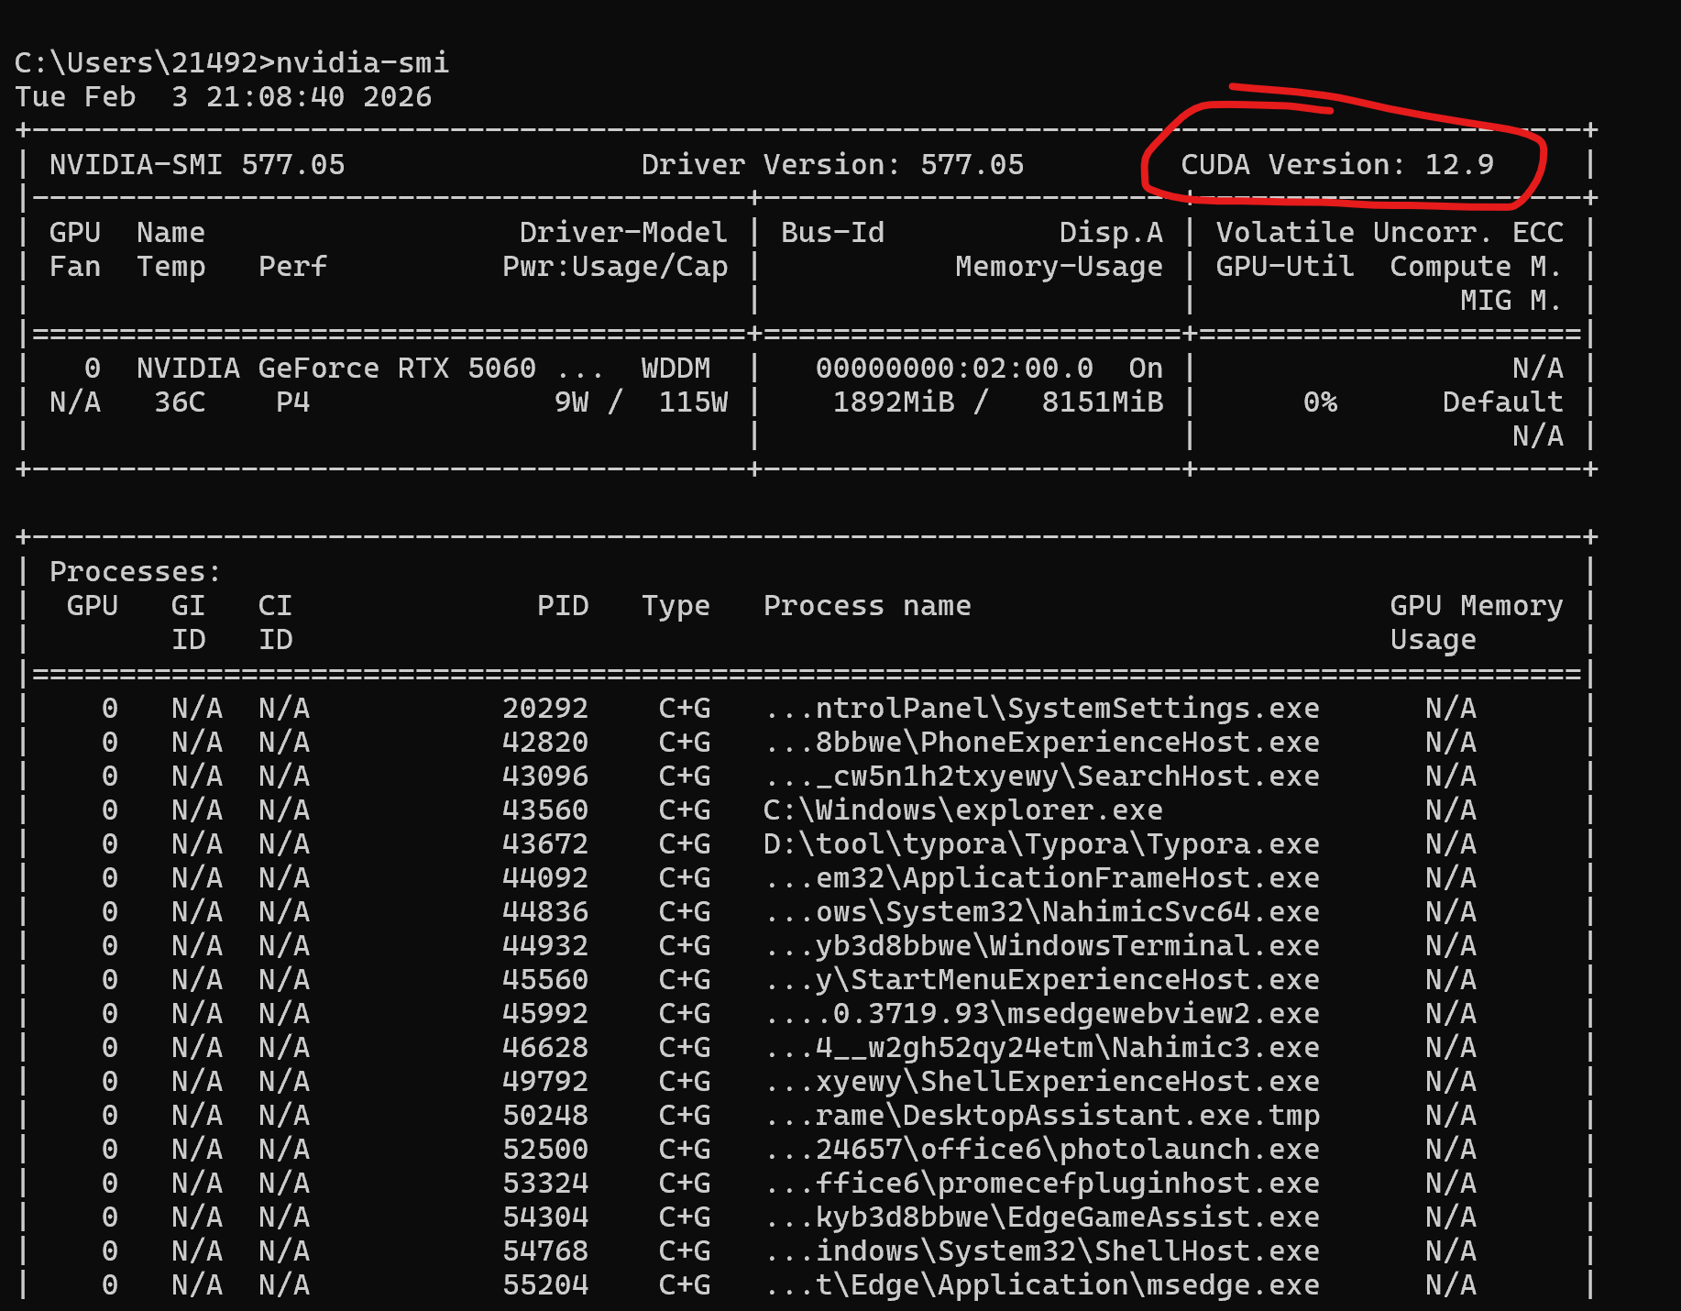This screenshot has height=1311, width=1681.
Task: Click the timestamp Tue Feb 3 21:08:40 2026
Action: coord(223,97)
